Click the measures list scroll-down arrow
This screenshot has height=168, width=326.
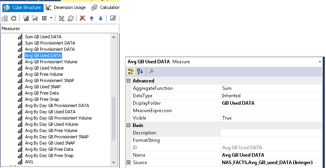[113, 162]
